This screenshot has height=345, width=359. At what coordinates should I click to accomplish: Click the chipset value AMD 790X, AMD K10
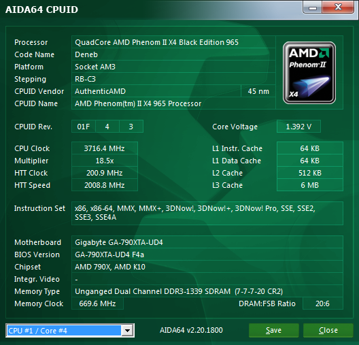pyautogui.click(x=207, y=267)
